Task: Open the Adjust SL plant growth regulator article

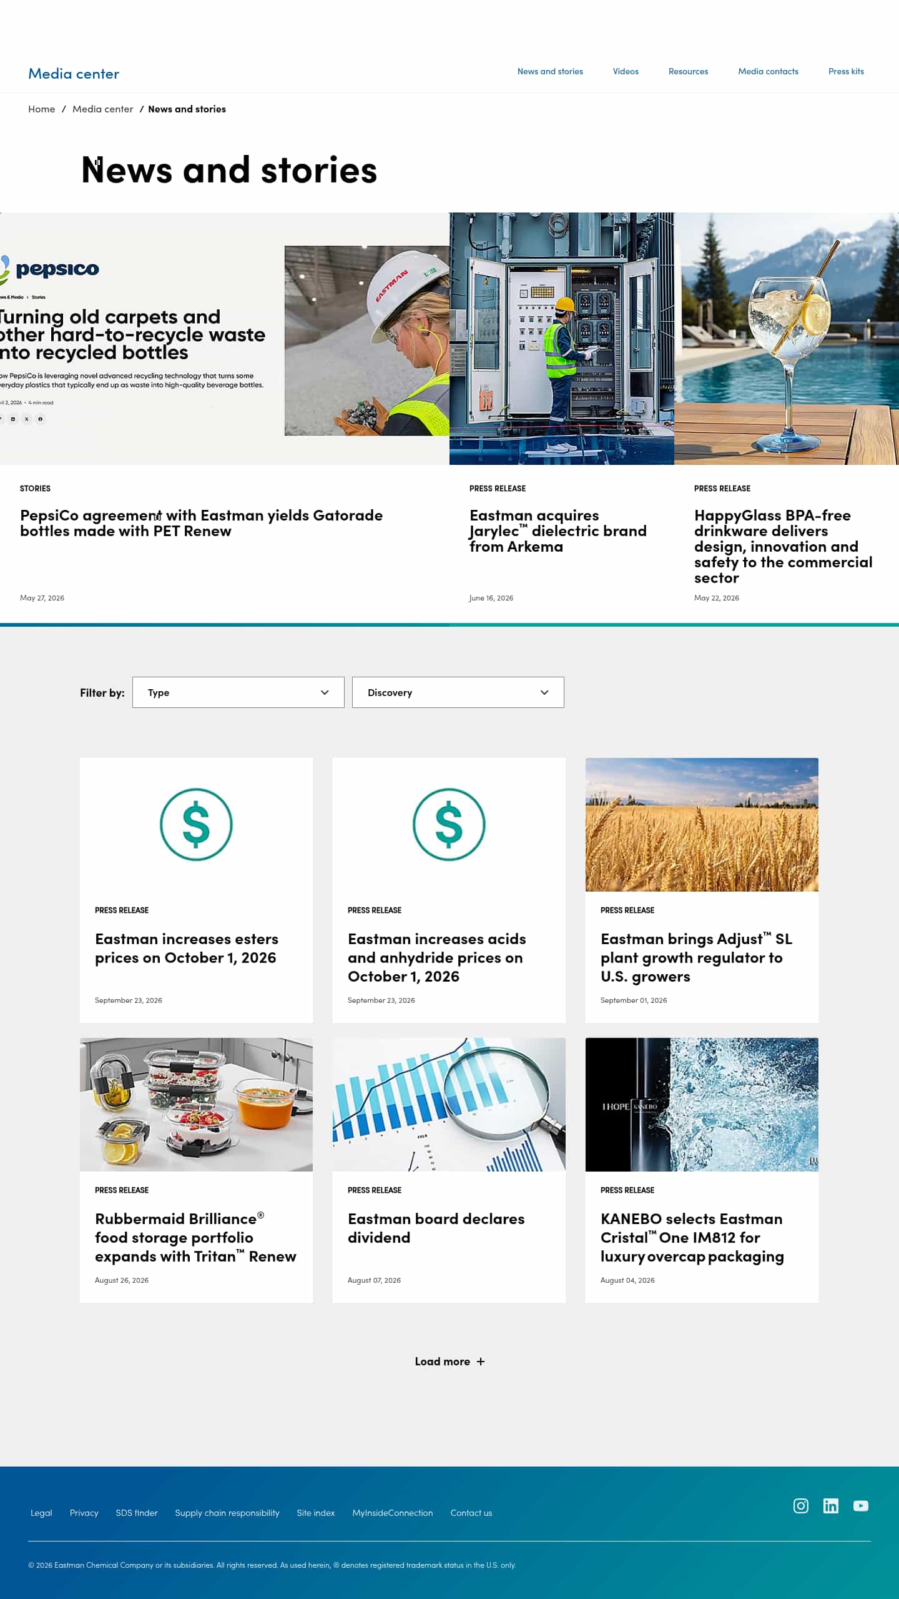Action: (696, 957)
